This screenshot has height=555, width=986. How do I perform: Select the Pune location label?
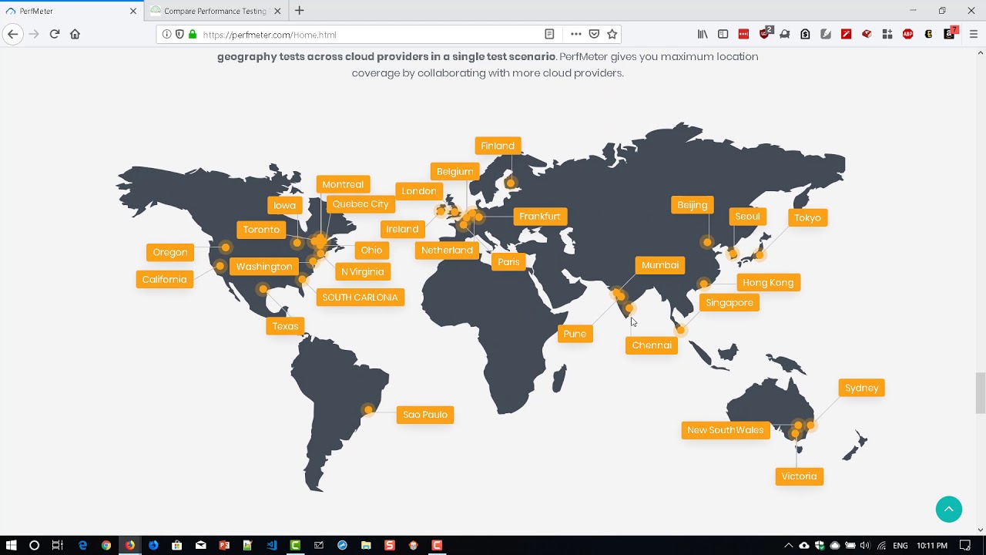pyautogui.click(x=575, y=334)
